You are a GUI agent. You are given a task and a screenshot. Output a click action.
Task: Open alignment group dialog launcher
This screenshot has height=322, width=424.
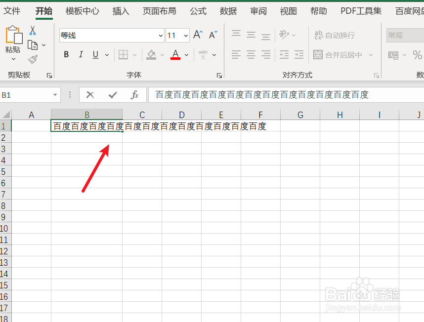(377, 76)
